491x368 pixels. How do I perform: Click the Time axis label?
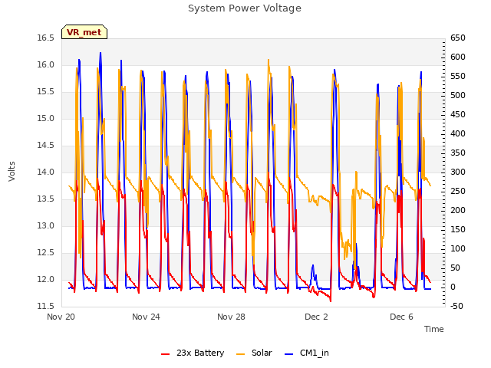pyautogui.click(x=434, y=329)
